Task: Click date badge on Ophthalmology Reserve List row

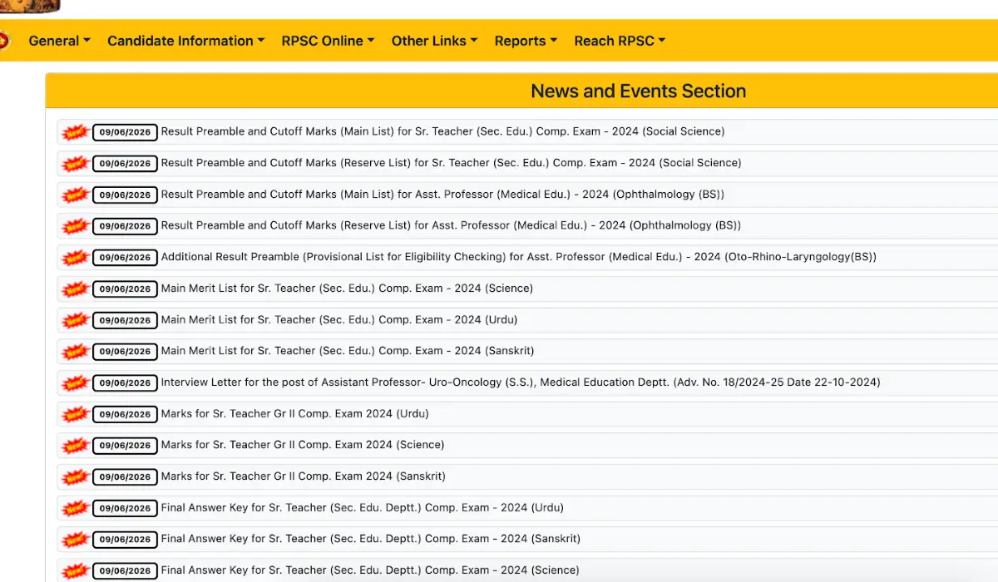Action: 125,226
